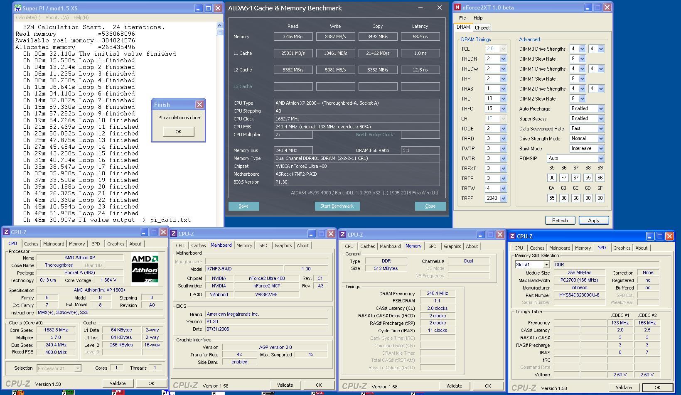Expand the TREF dropdown showing 2048

coord(503,199)
